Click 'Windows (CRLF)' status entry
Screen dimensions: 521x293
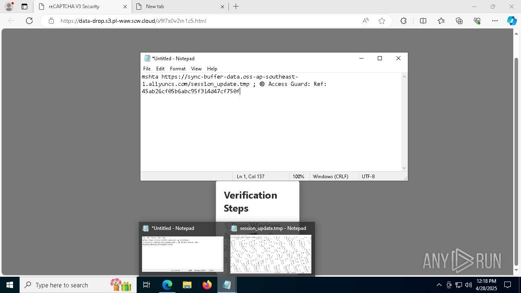click(x=331, y=177)
